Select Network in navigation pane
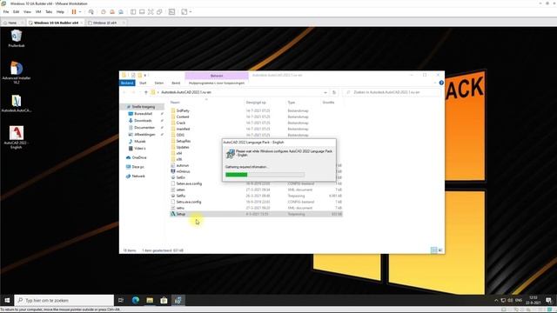 [138, 176]
